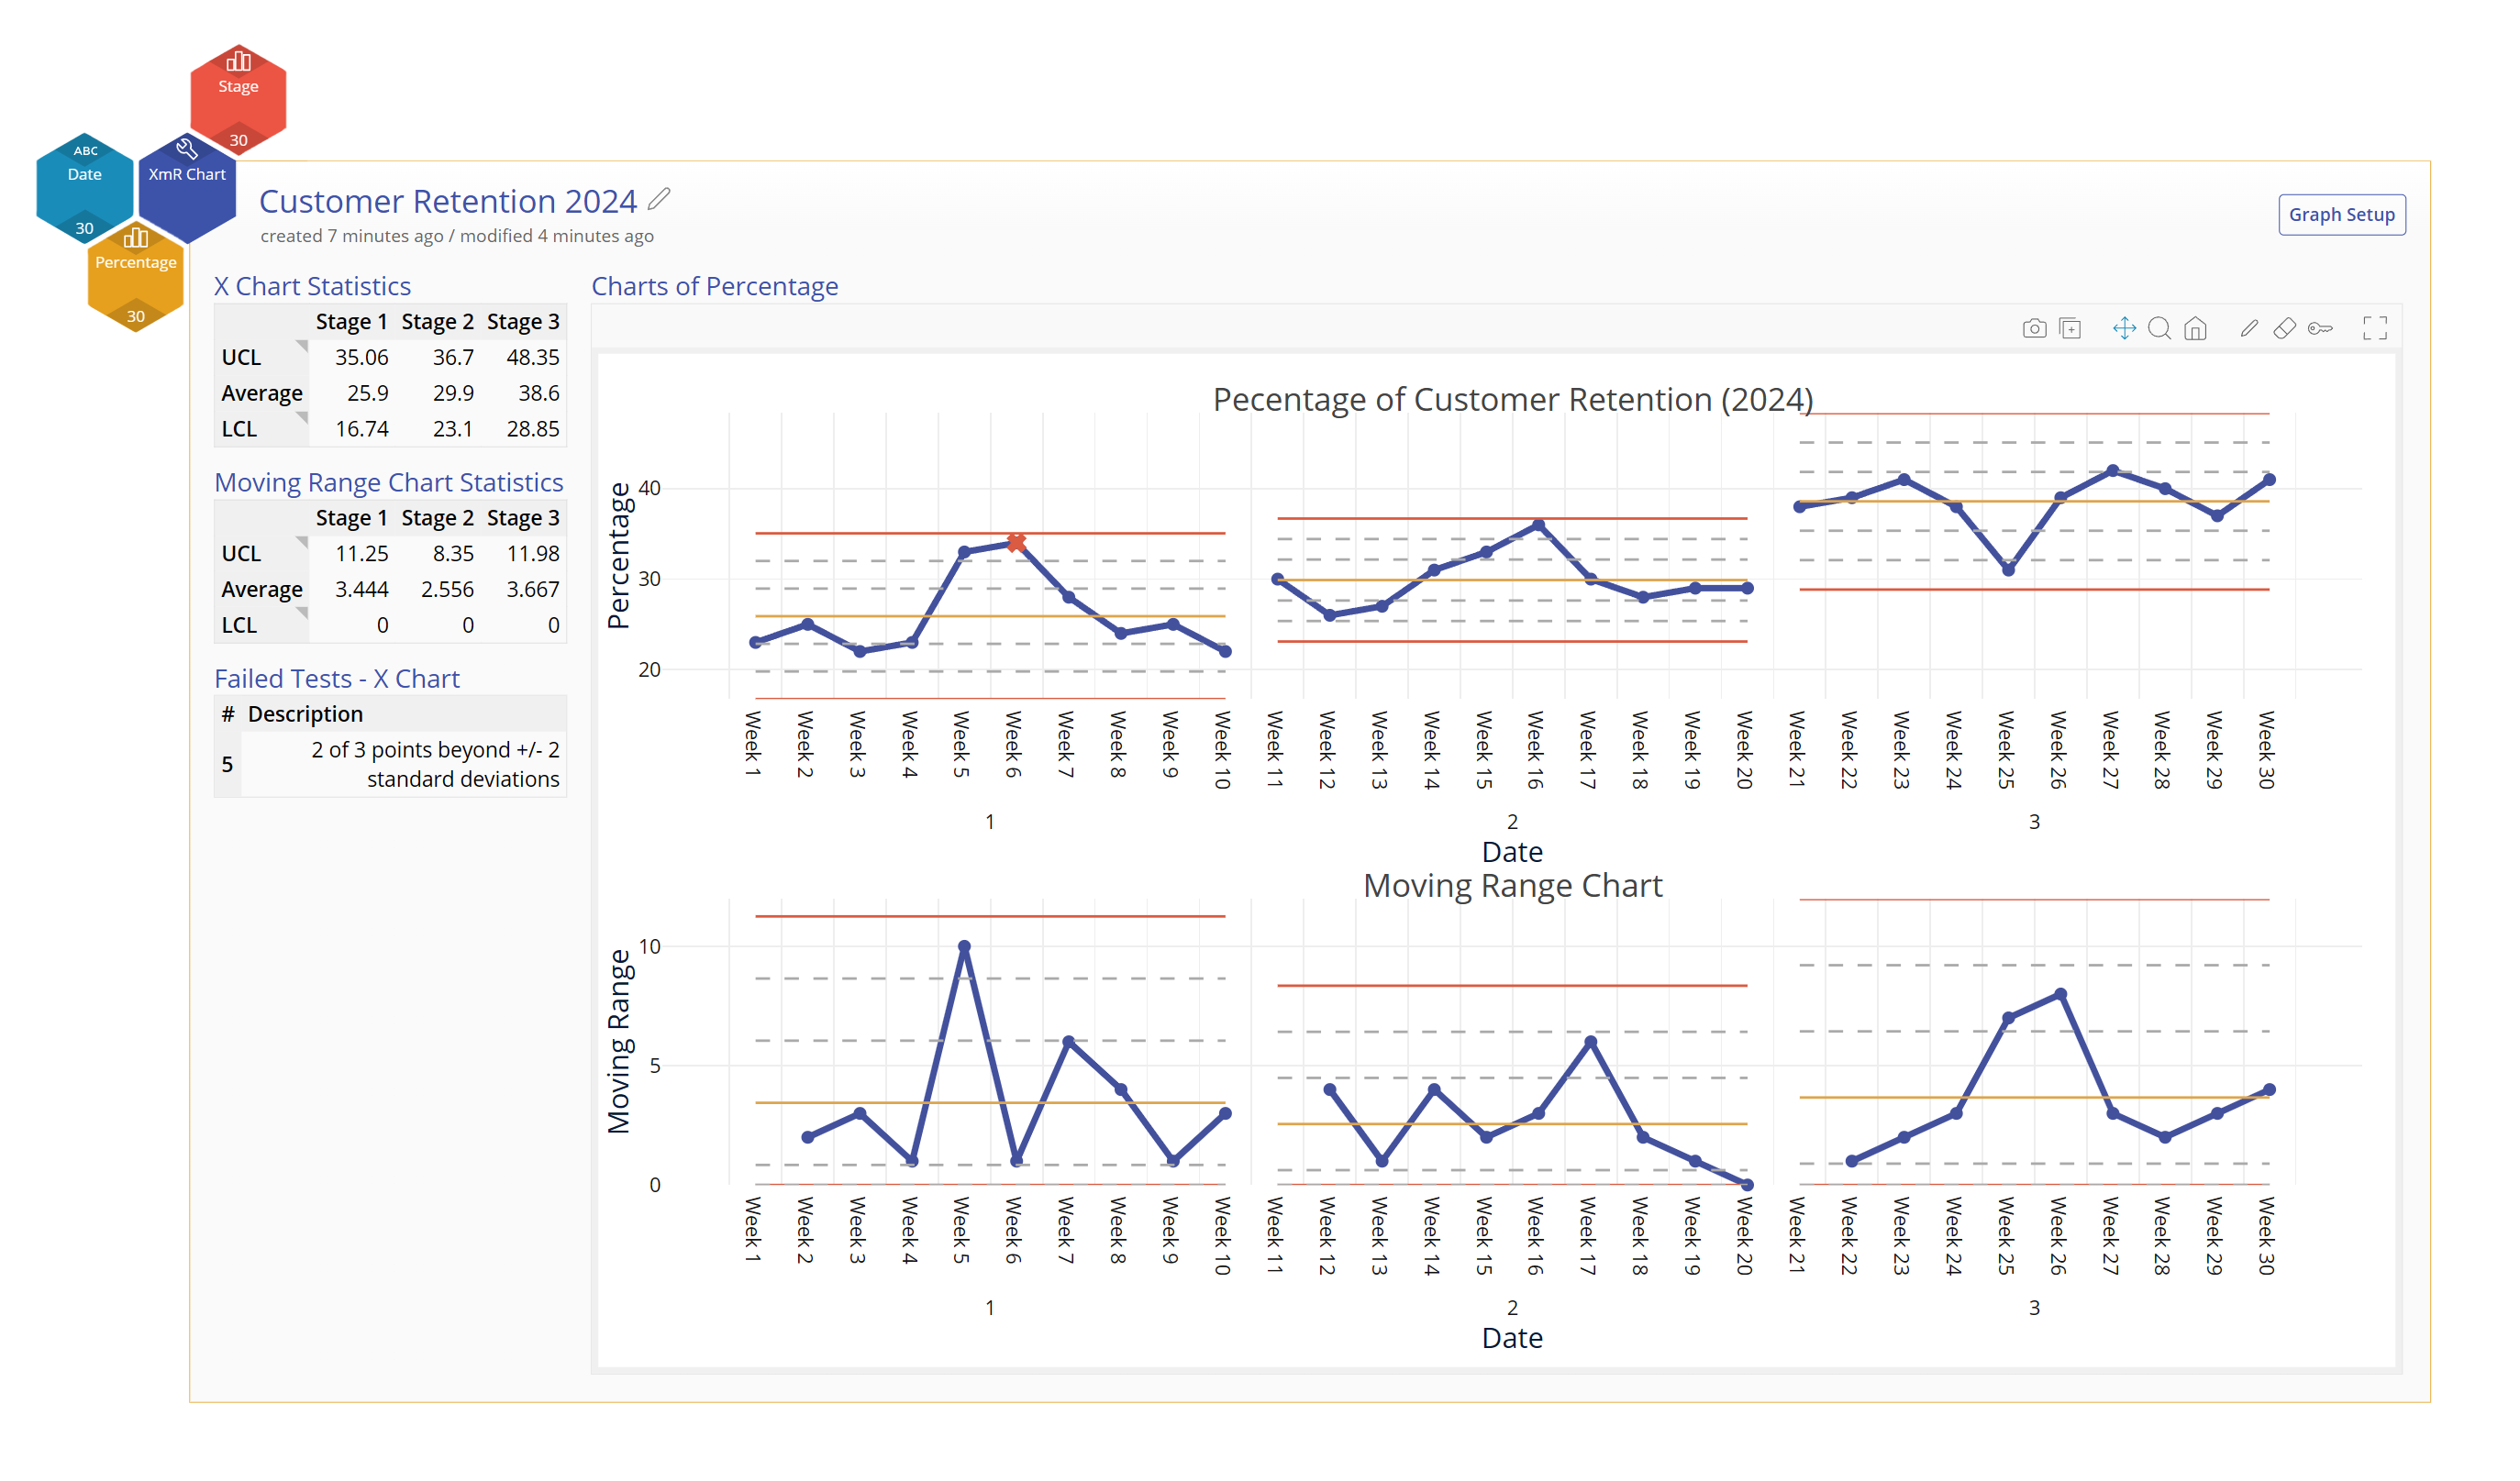This screenshot has height=1481, width=2520.
Task: Click failed test 5 description row
Action: 434,765
